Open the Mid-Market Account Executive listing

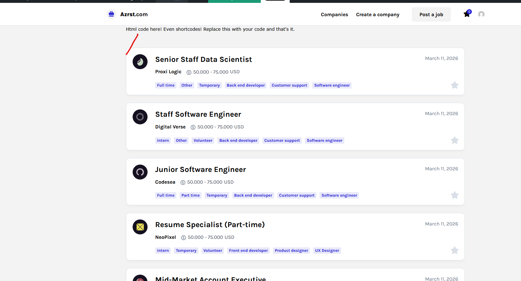[x=210, y=278]
